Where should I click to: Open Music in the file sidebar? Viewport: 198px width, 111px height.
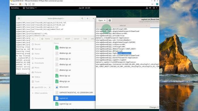pos(37,68)
